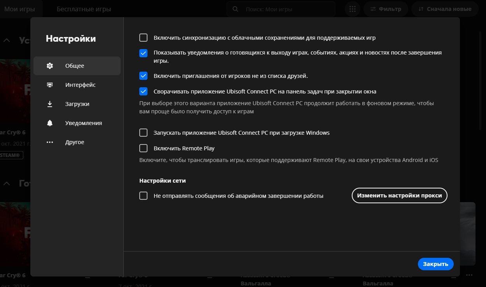Screen dimensions: 486x287
Task: Click the magnifier icon in the search bar
Action: (235, 9)
